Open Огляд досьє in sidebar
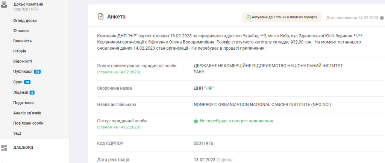385x163 pixels. click(x=25, y=20)
